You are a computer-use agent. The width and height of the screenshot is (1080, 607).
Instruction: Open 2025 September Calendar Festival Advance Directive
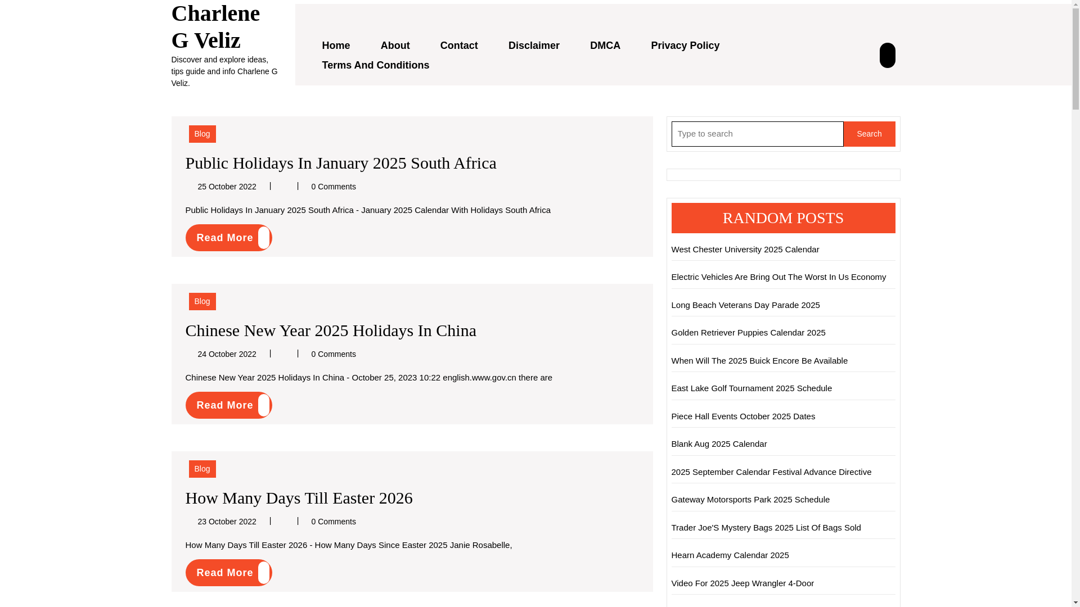coord(771,472)
